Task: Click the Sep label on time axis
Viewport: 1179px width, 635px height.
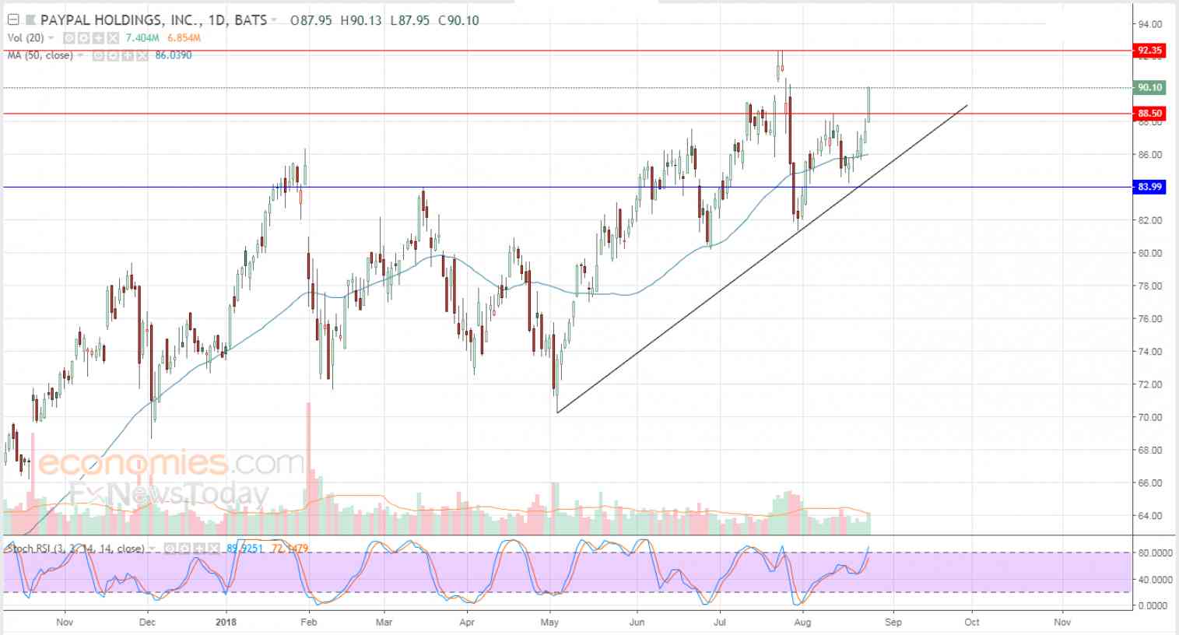Action: pos(893,623)
